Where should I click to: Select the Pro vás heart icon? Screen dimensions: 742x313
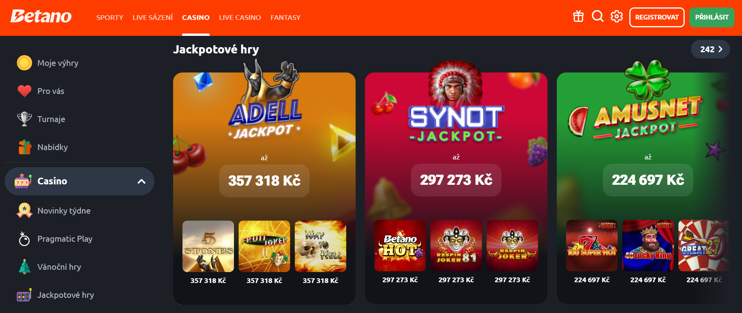click(x=24, y=91)
